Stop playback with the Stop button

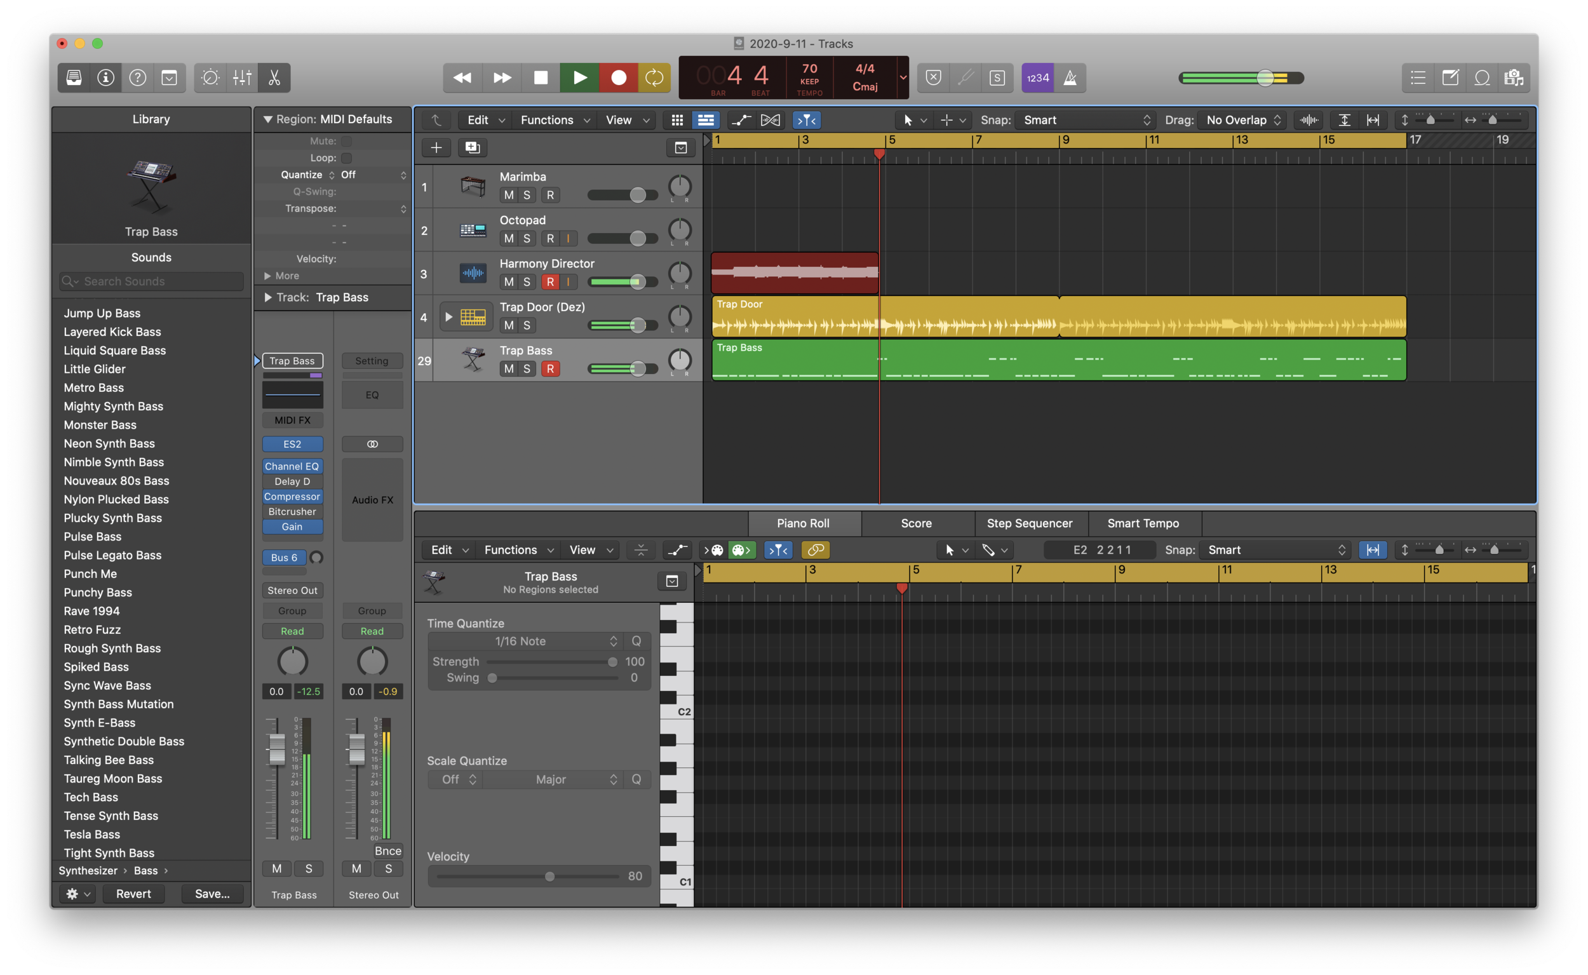coord(541,78)
